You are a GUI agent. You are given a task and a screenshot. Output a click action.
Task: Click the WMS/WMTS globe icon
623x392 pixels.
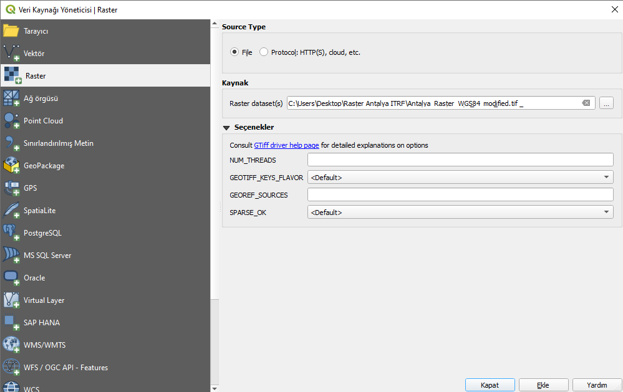11,345
